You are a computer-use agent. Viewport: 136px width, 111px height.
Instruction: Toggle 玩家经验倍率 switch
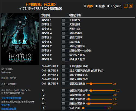65,95
